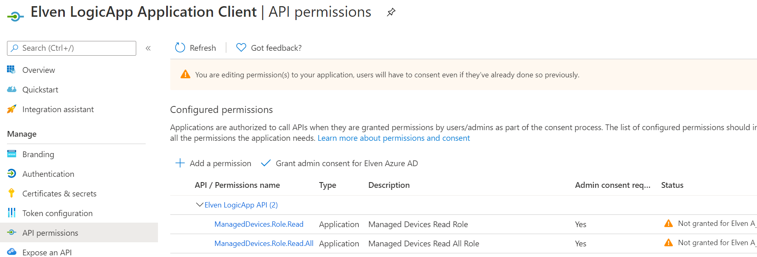
Task: Click the Elven LogicApp Application Client title
Action: [x=144, y=12]
